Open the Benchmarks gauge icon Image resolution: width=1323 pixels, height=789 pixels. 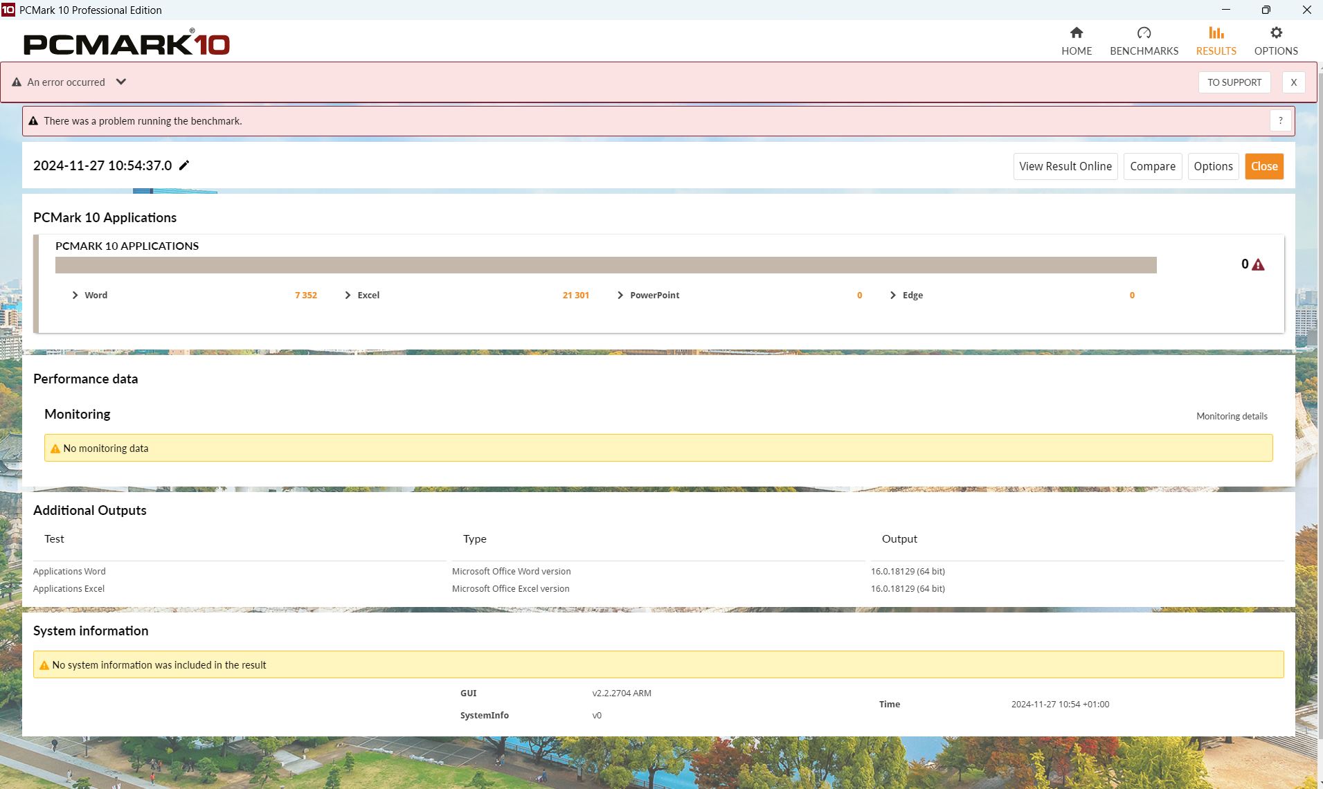[1144, 33]
